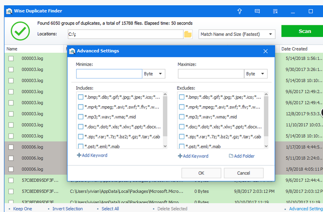323x212 pixels.
Task: Select the 12/8/2017 9:53 date cell
Action: pyautogui.click(x=304, y=114)
